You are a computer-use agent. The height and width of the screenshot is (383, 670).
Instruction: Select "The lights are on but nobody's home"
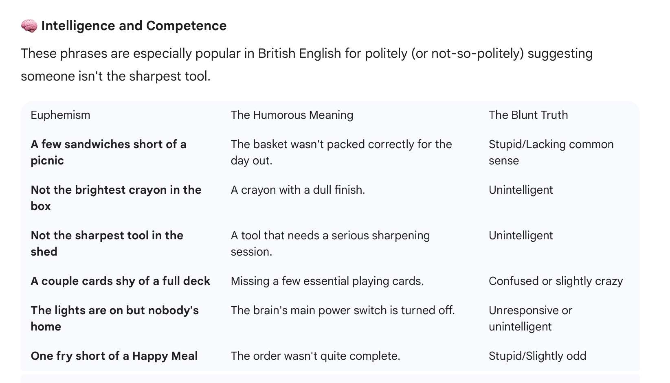point(114,318)
